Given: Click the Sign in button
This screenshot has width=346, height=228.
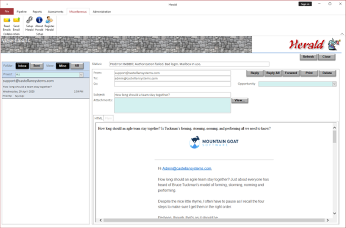Looking at the screenshot, I should [x=305, y=4].
